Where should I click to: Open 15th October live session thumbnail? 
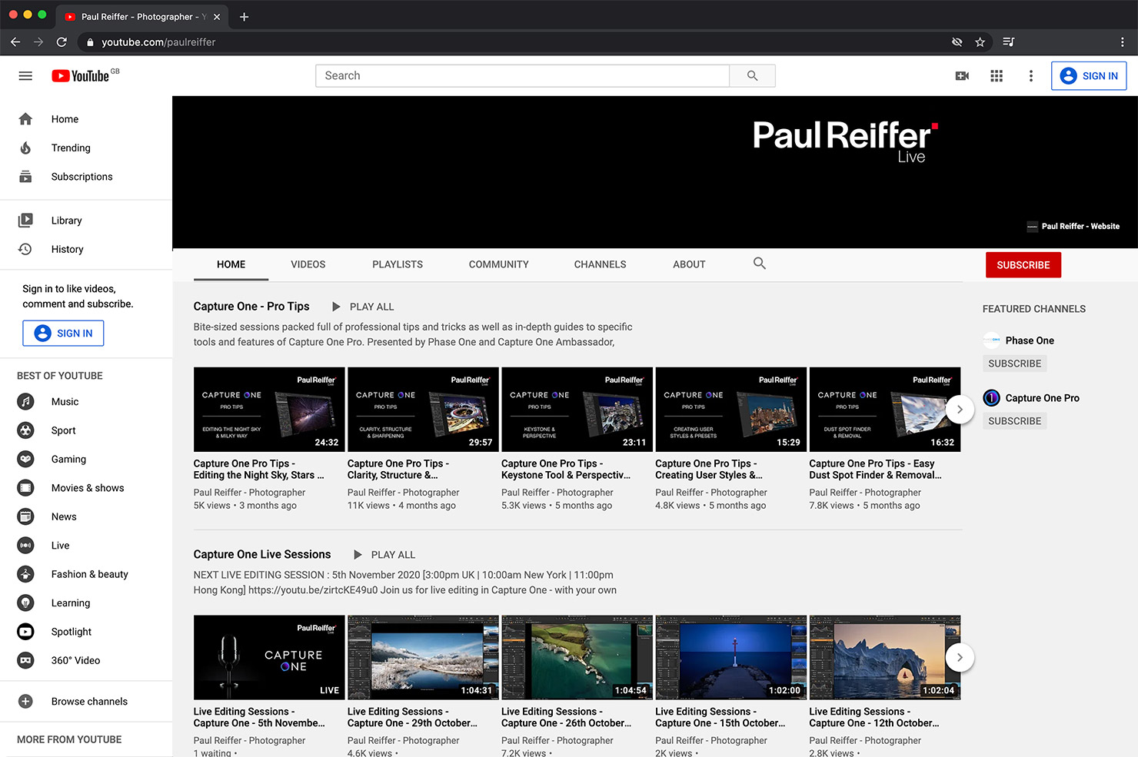point(730,658)
